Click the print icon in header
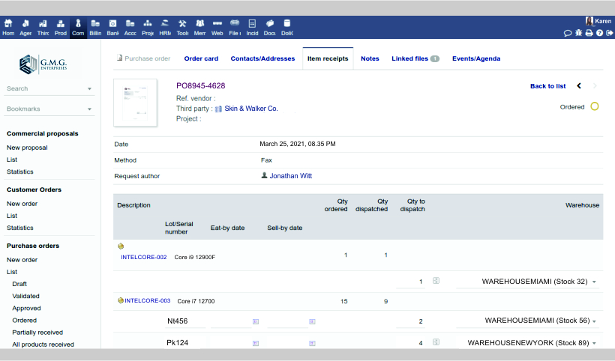This screenshot has width=615, height=361. pos(589,33)
